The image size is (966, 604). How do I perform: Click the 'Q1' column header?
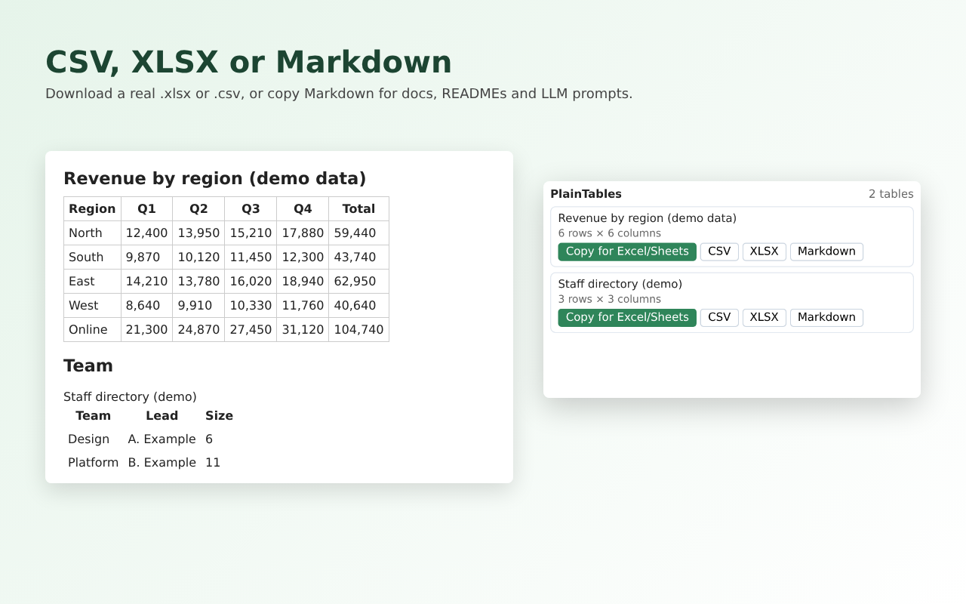click(146, 209)
